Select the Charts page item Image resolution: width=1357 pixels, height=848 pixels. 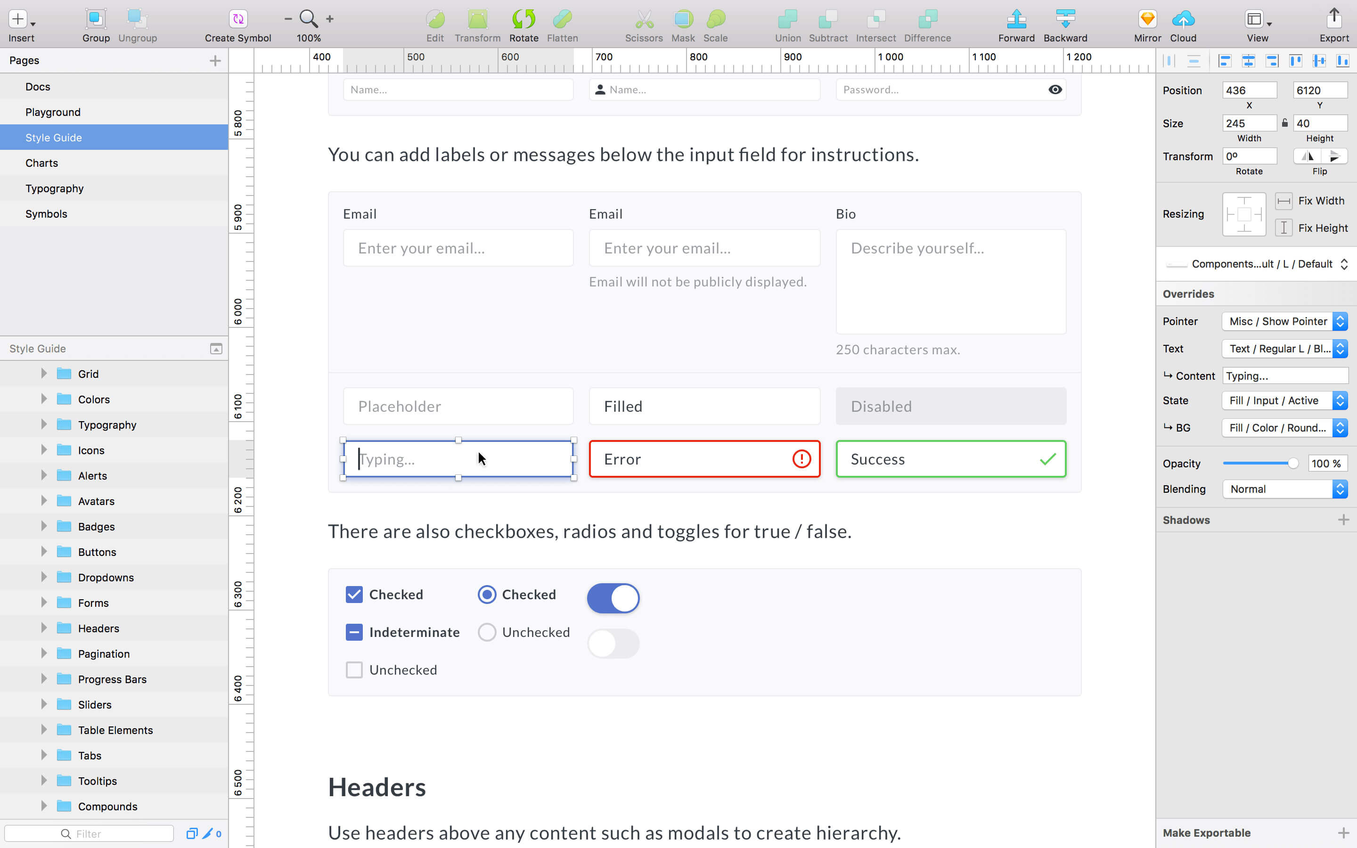[41, 162]
